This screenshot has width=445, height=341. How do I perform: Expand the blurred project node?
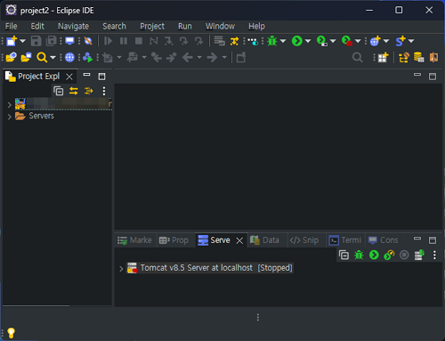(x=9, y=104)
